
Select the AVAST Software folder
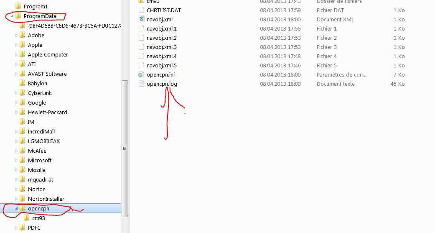point(47,74)
